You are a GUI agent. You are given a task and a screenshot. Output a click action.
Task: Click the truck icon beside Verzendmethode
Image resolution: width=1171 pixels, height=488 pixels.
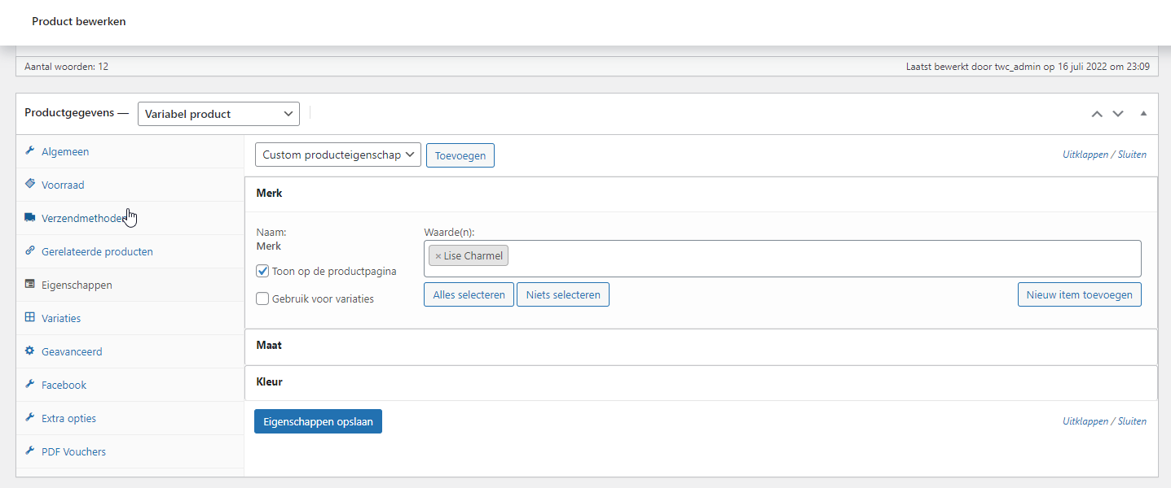tap(30, 218)
